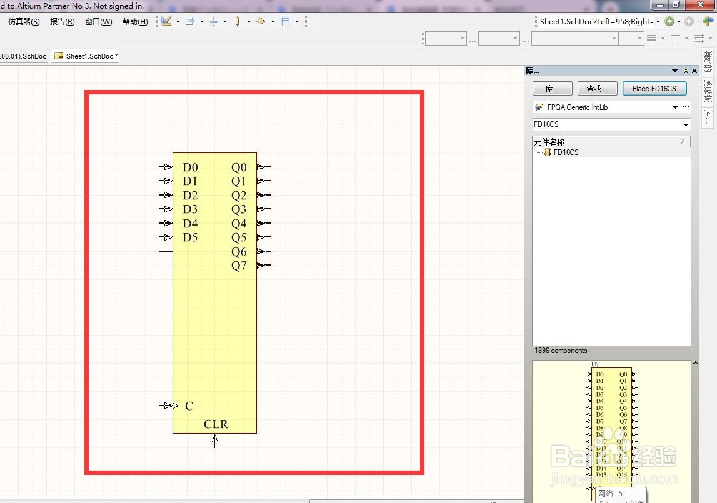The image size is (717, 503).
Task: Click the Q7 output pin on the component
Action: pos(264,265)
